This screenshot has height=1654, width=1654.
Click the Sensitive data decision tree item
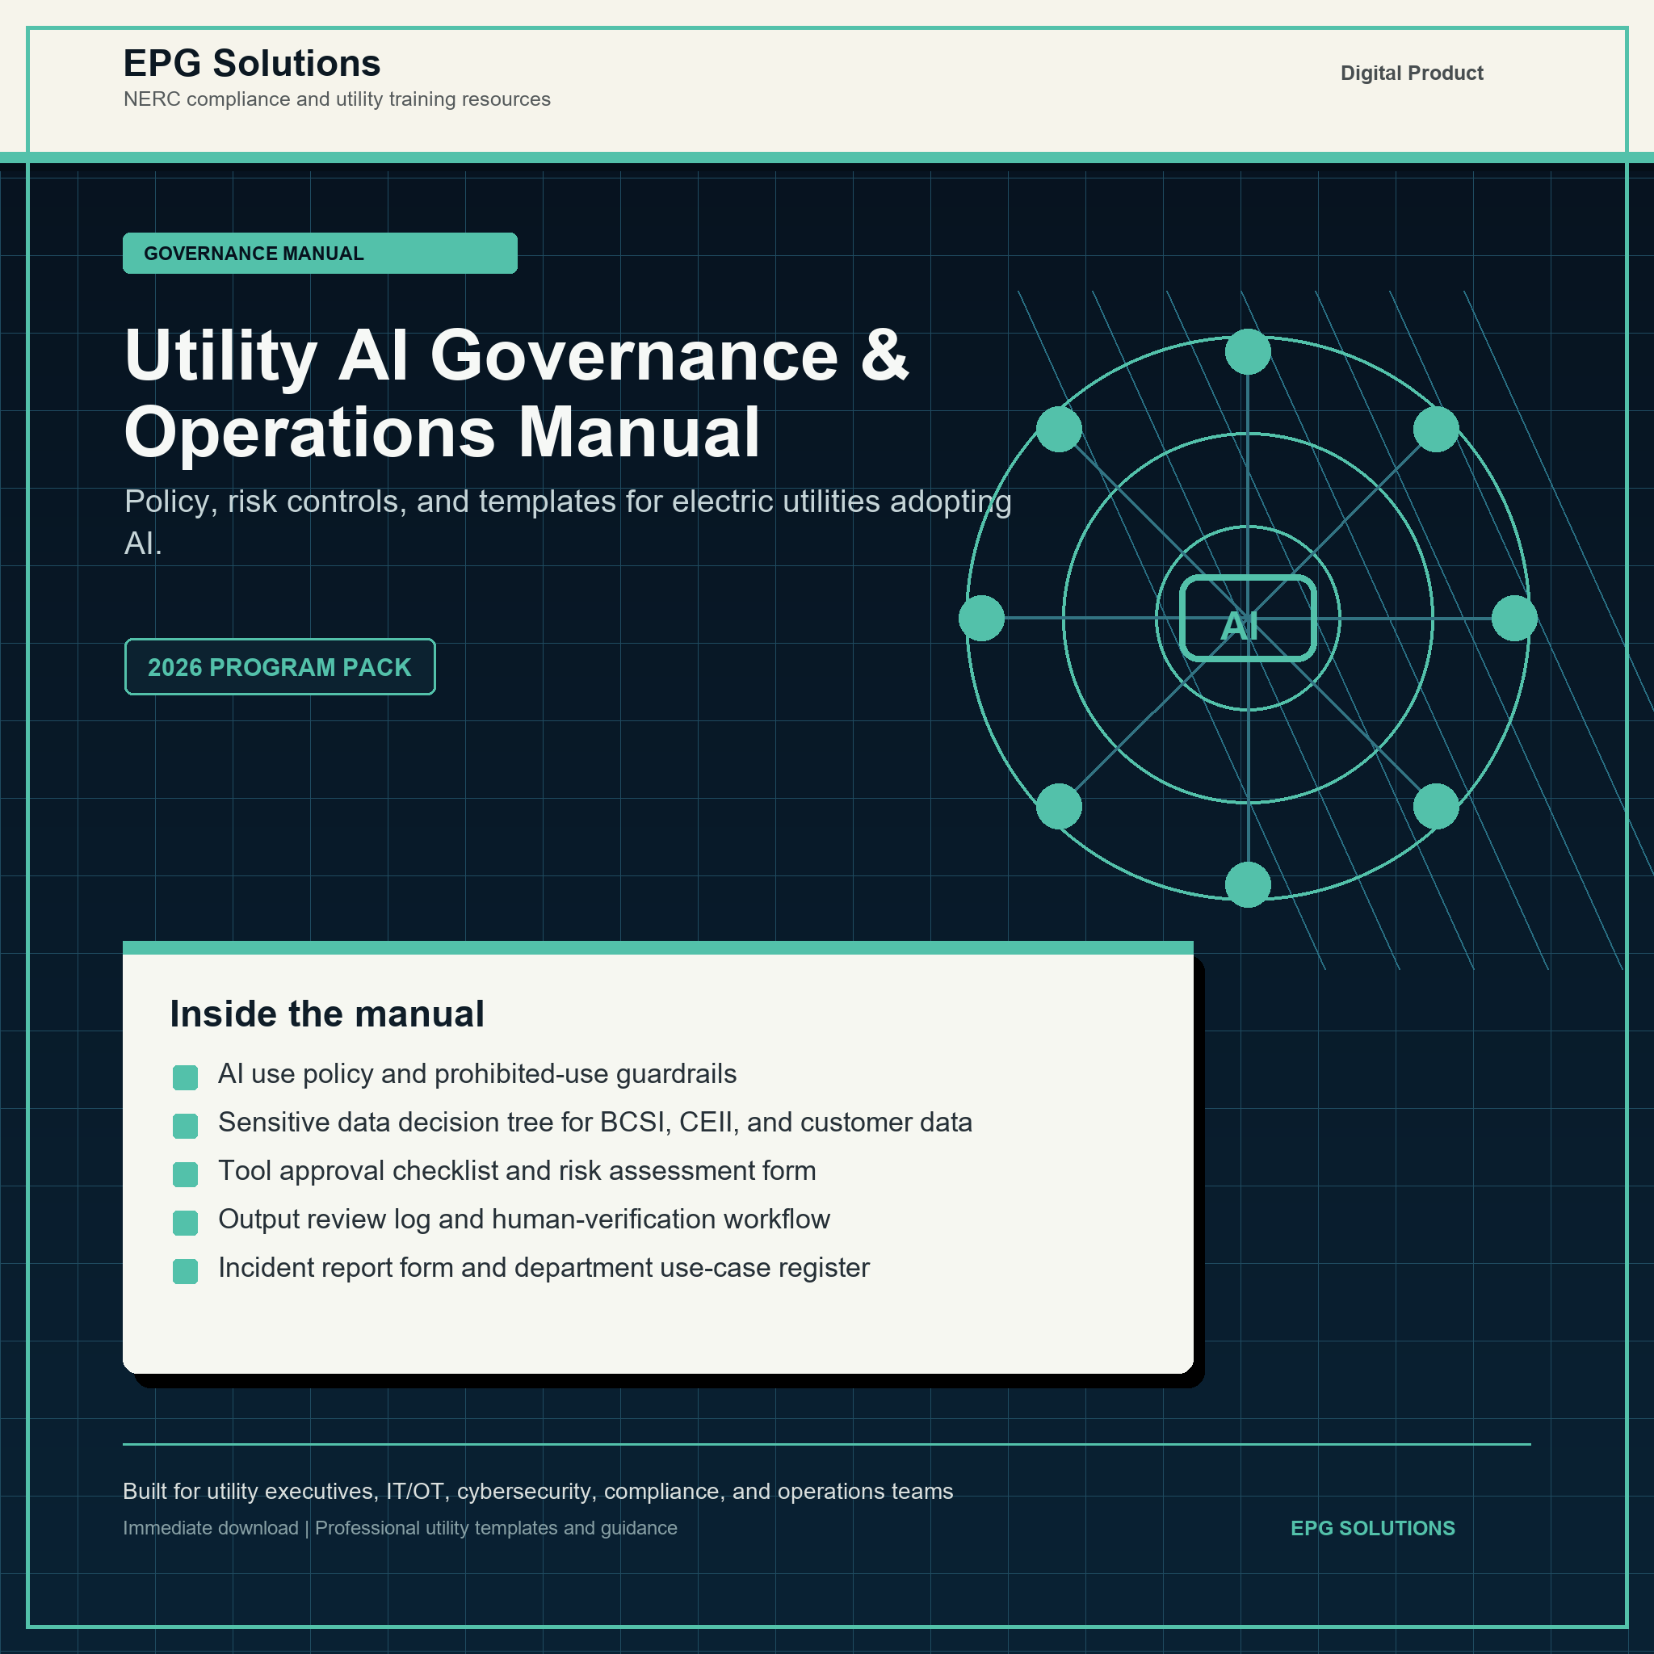pyautogui.click(x=595, y=1123)
